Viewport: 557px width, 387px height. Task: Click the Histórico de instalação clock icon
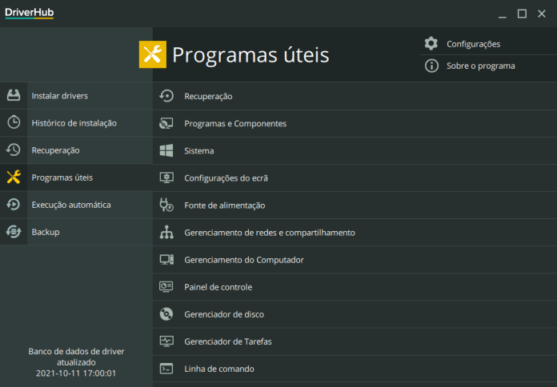[14, 122]
